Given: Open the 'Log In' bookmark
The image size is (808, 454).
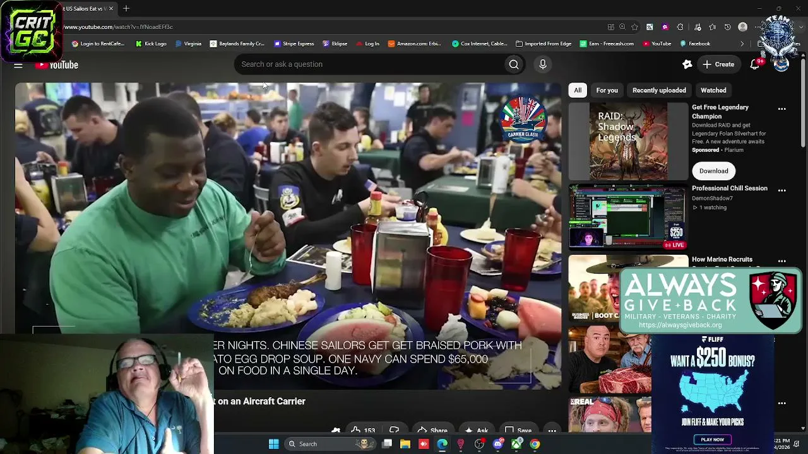Looking at the screenshot, I should click(368, 44).
